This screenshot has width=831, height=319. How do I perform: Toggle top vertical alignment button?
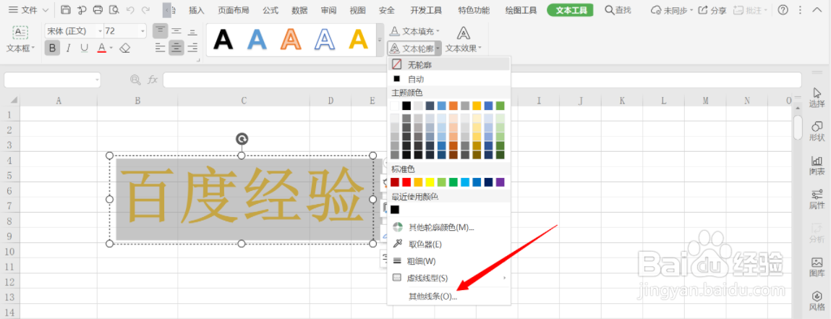tap(161, 30)
